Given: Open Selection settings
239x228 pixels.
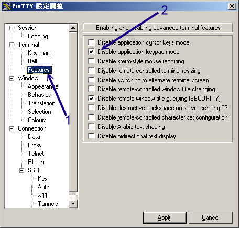Looking at the screenshot, I should (39, 112).
